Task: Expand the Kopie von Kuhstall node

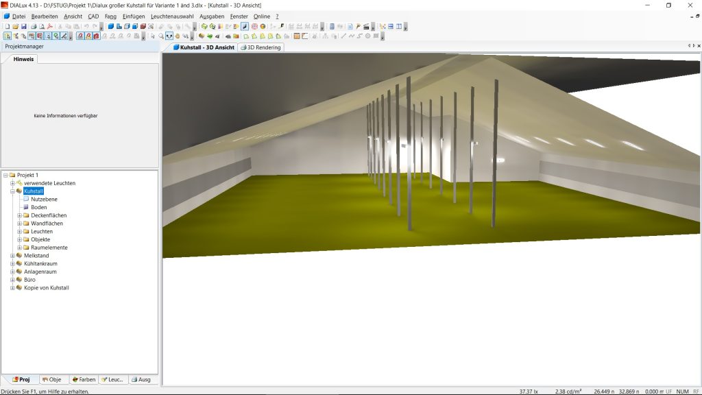Action: 12,288
